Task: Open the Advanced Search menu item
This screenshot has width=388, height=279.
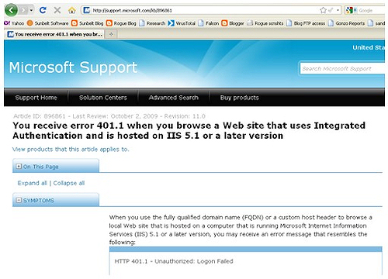Action: coord(174,98)
